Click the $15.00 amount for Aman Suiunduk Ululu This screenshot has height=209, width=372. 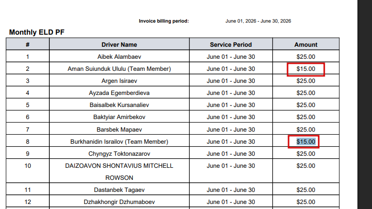click(306, 69)
